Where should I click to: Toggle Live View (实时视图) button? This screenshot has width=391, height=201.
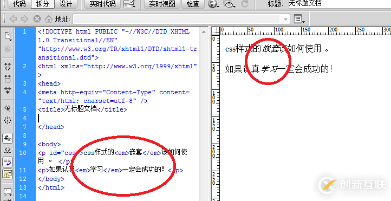(162, 4)
